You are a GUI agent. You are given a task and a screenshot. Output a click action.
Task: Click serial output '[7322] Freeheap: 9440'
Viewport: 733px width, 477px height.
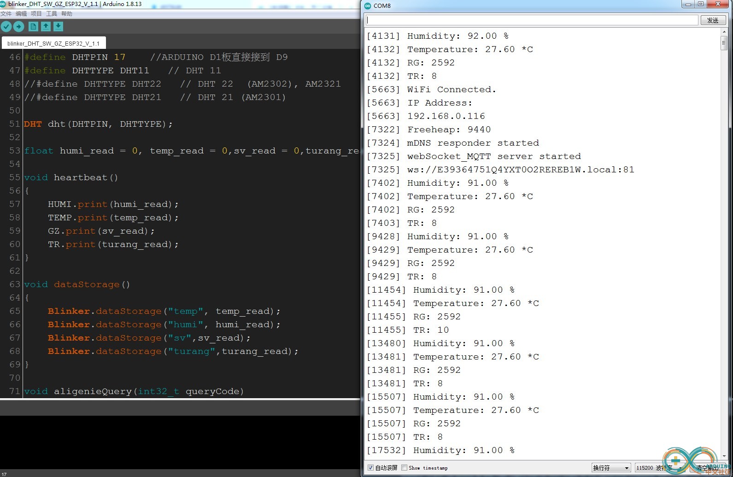tap(428, 130)
